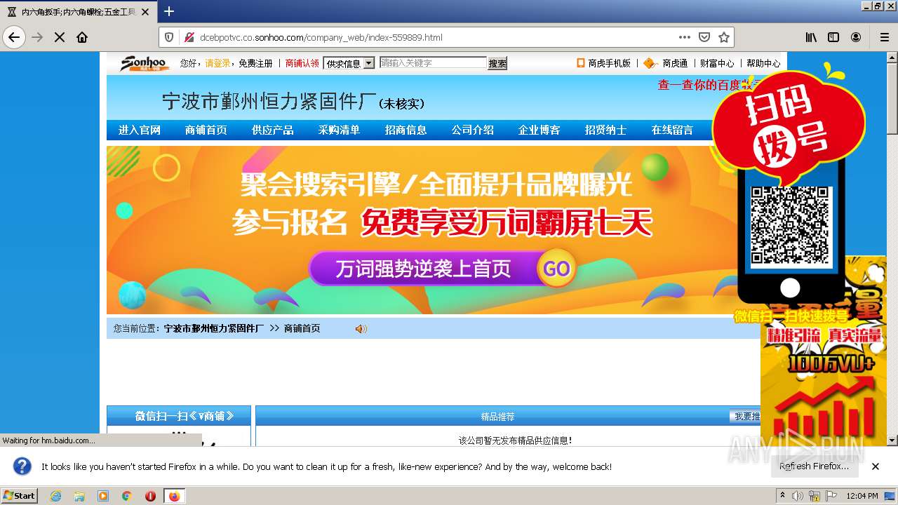Select the 在线留言 nav tab
This screenshot has height=505, width=898.
672,130
